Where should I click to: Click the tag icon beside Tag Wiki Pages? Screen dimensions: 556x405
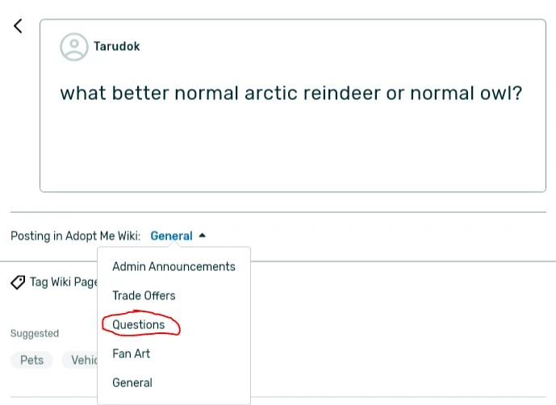(x=18, y=282)
